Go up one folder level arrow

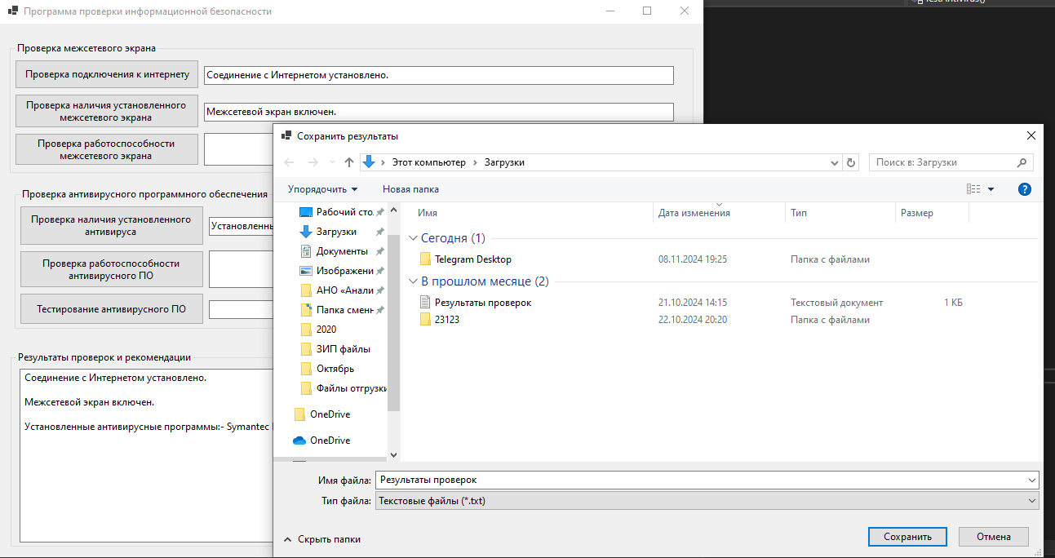click(x=349, y=162)
